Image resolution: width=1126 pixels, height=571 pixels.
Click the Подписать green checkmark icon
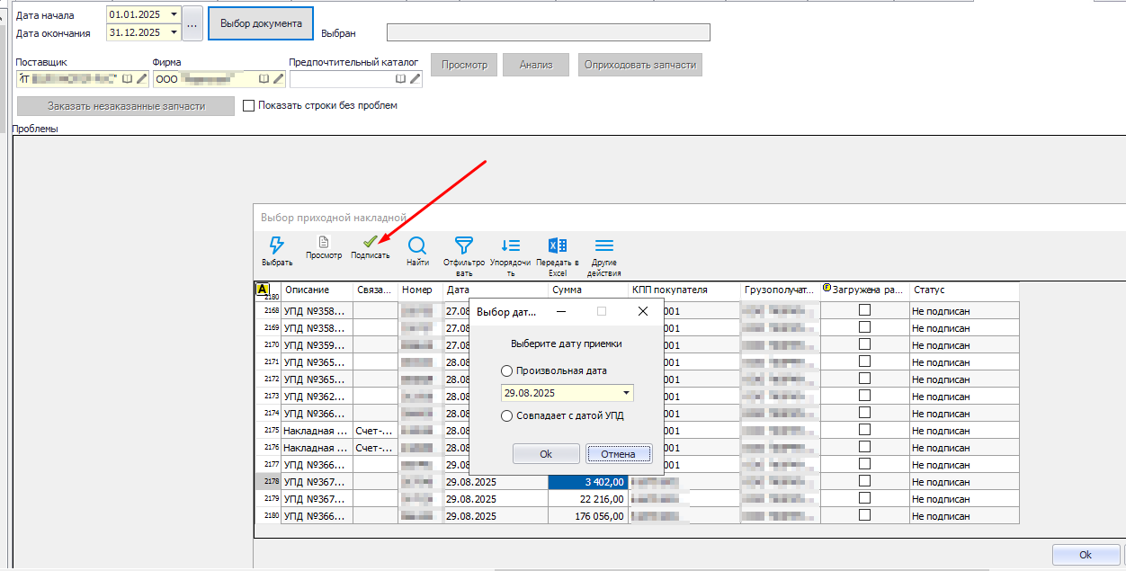370,243
